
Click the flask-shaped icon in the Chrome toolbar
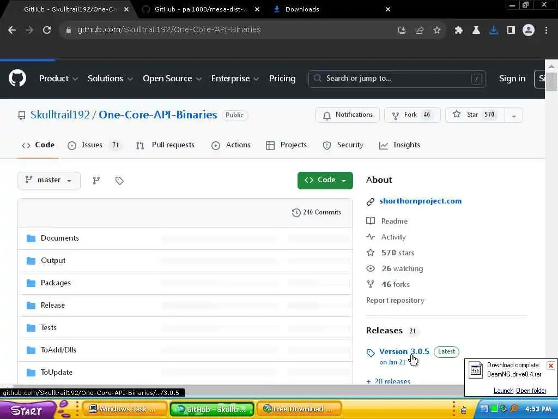pyautogui.click(x=476, y=31)
